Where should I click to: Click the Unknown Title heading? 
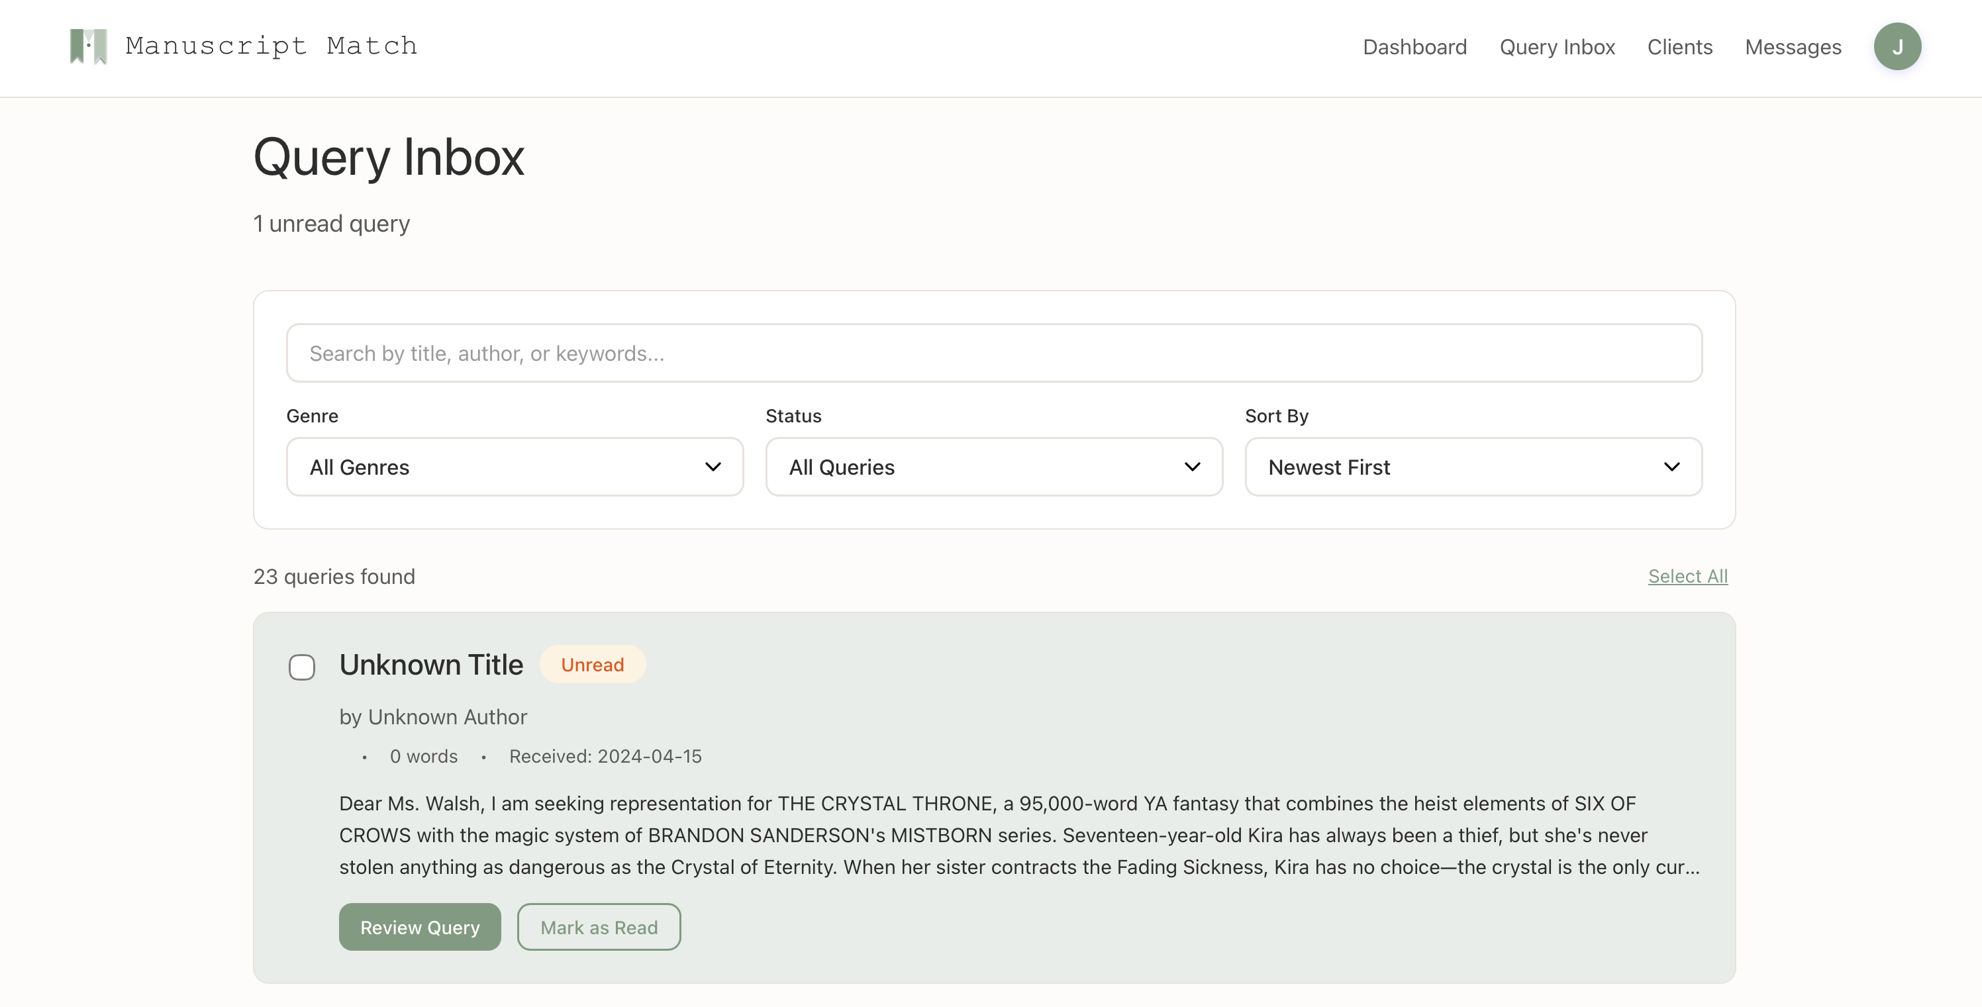pyautogui.click(x=431, y=665)
